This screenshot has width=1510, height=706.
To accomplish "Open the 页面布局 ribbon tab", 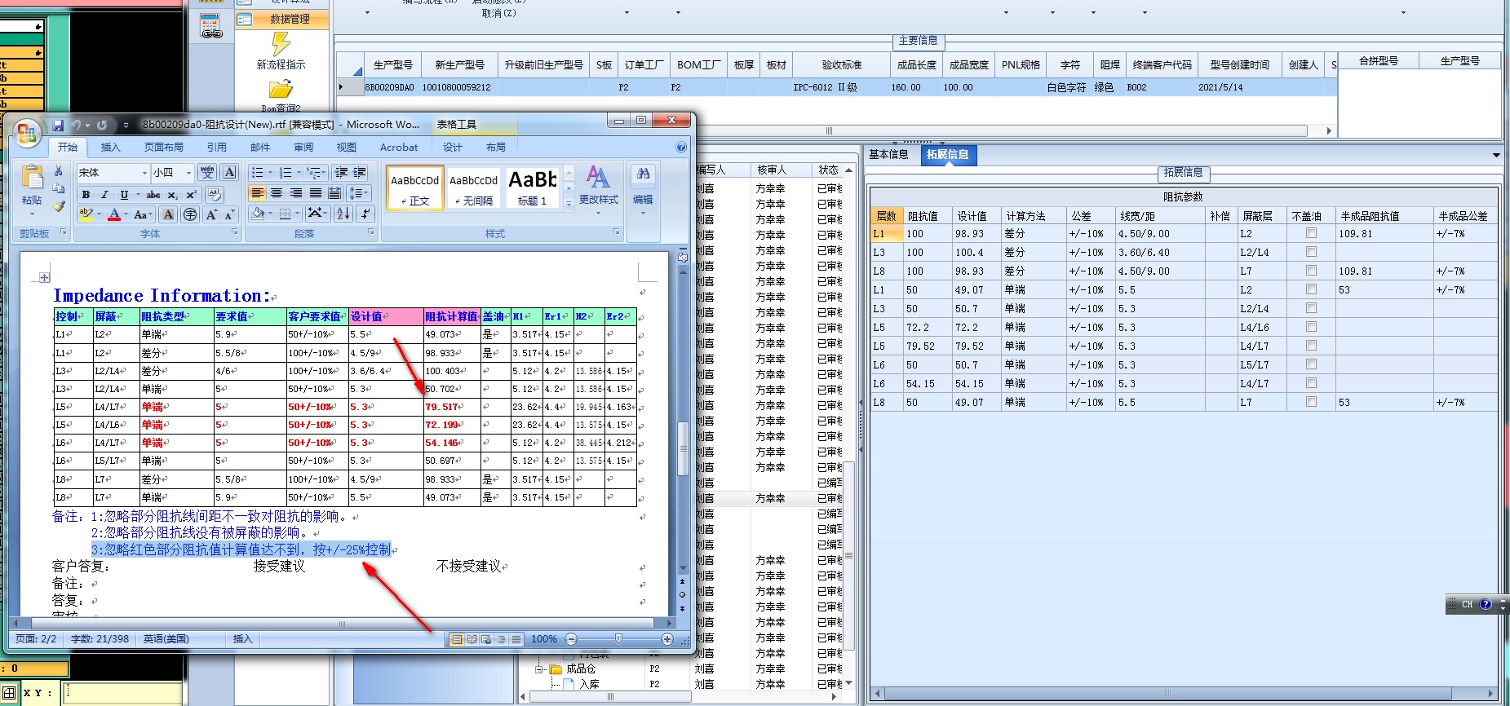I will coord(163,148).
